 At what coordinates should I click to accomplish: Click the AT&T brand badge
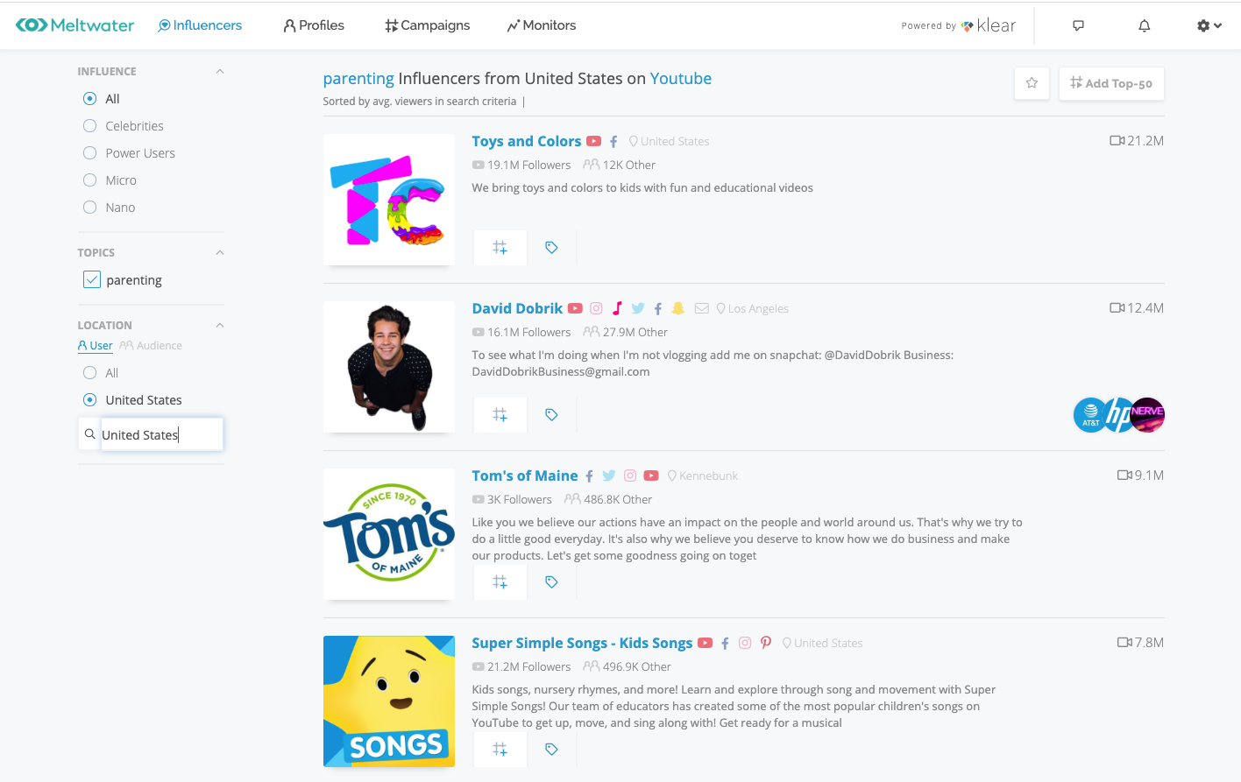pyautogui.click(x=1090, y=415)
